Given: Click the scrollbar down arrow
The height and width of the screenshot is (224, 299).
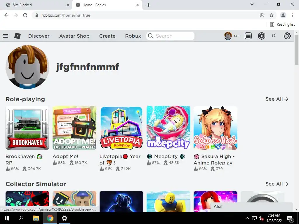Looking at the screenshot, I should [x=296, y=210].
